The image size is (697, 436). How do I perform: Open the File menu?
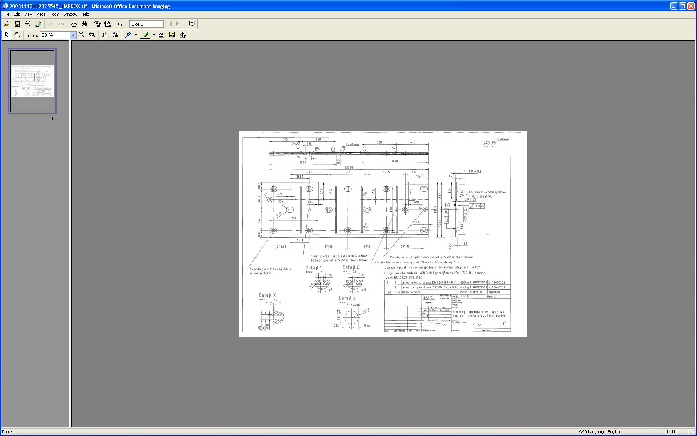point(6,14)
